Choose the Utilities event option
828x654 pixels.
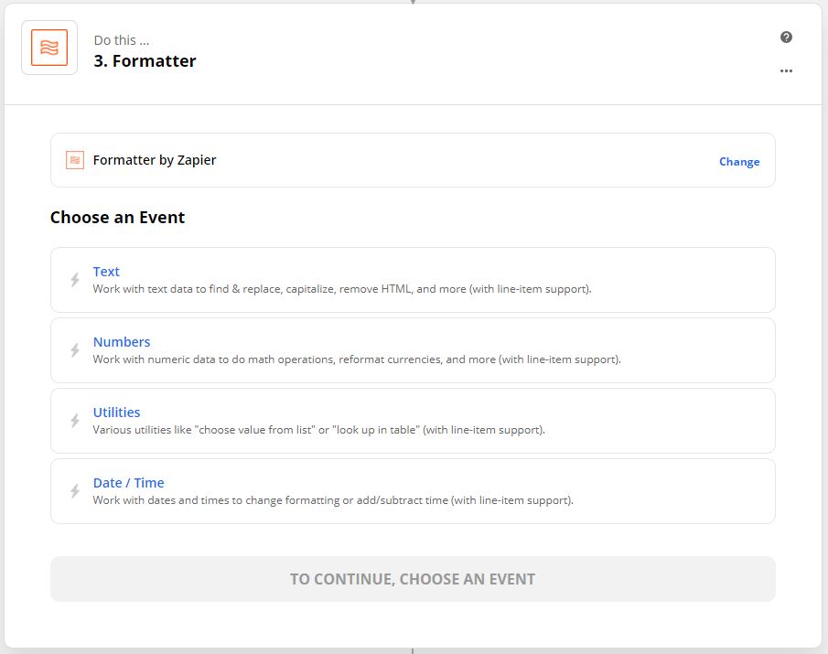click(x=413, y=421)
